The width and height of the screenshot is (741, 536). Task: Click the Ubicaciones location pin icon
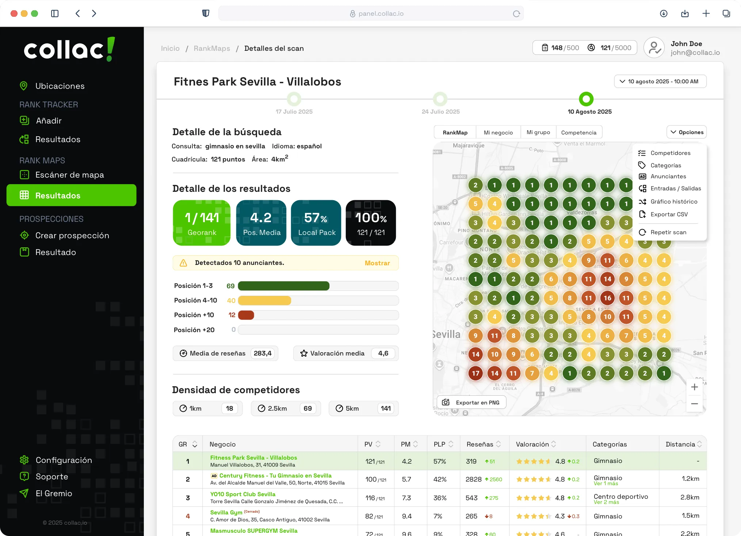(x=24, y=86)
